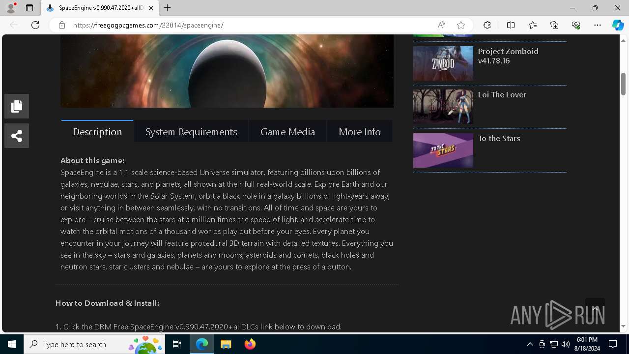This screenshot has height=354, width=629.
Task: Click the Project Zomboid thumbnail
Action: tap(443, 63)
